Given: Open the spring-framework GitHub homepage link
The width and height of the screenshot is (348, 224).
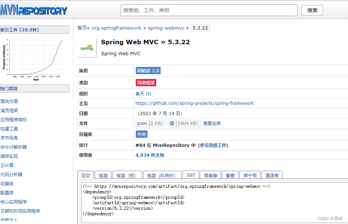Looking at the screenshot, I should pos(194,103).
